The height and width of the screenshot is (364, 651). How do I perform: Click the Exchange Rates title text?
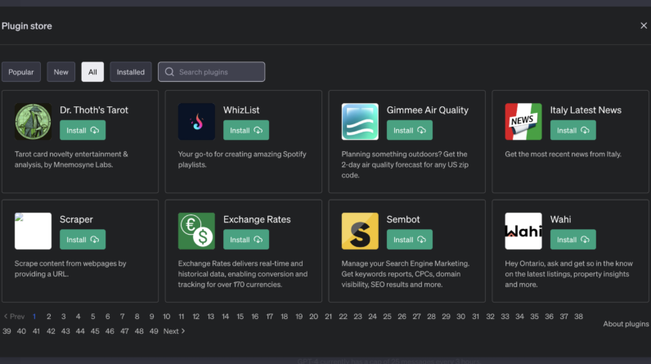[x=257, y=219]
